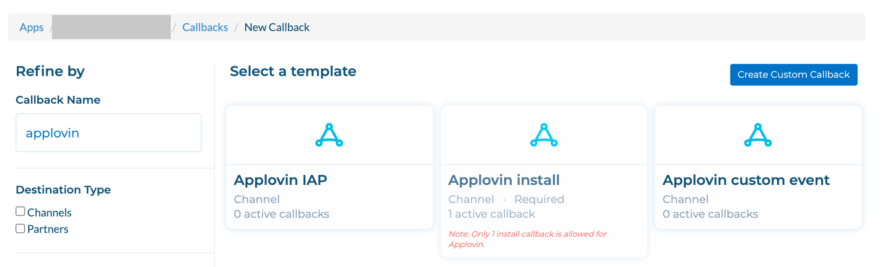Click "0 active callbacks" under Applovin IAP
The height and width of the screenshot is (267, 881).
pos(282,214)
